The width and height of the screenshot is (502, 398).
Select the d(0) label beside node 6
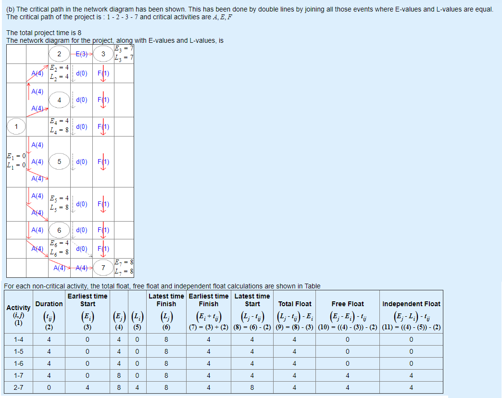[82, 230]
